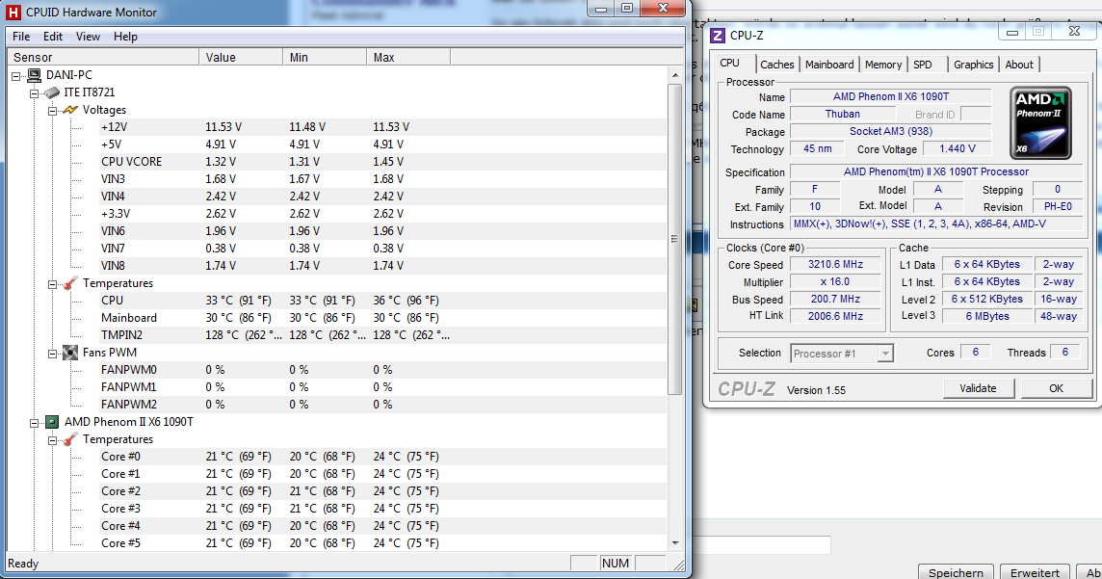The height and width of the screenshot is (579, 1102).
Task: Click the Sensor column header
Action: pyautogui.click(x=103, y=57)
